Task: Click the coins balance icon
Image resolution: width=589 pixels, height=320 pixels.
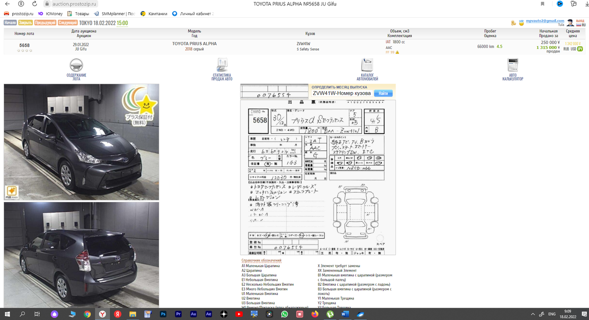Action: pyautogui.click(x=514, y=22)
